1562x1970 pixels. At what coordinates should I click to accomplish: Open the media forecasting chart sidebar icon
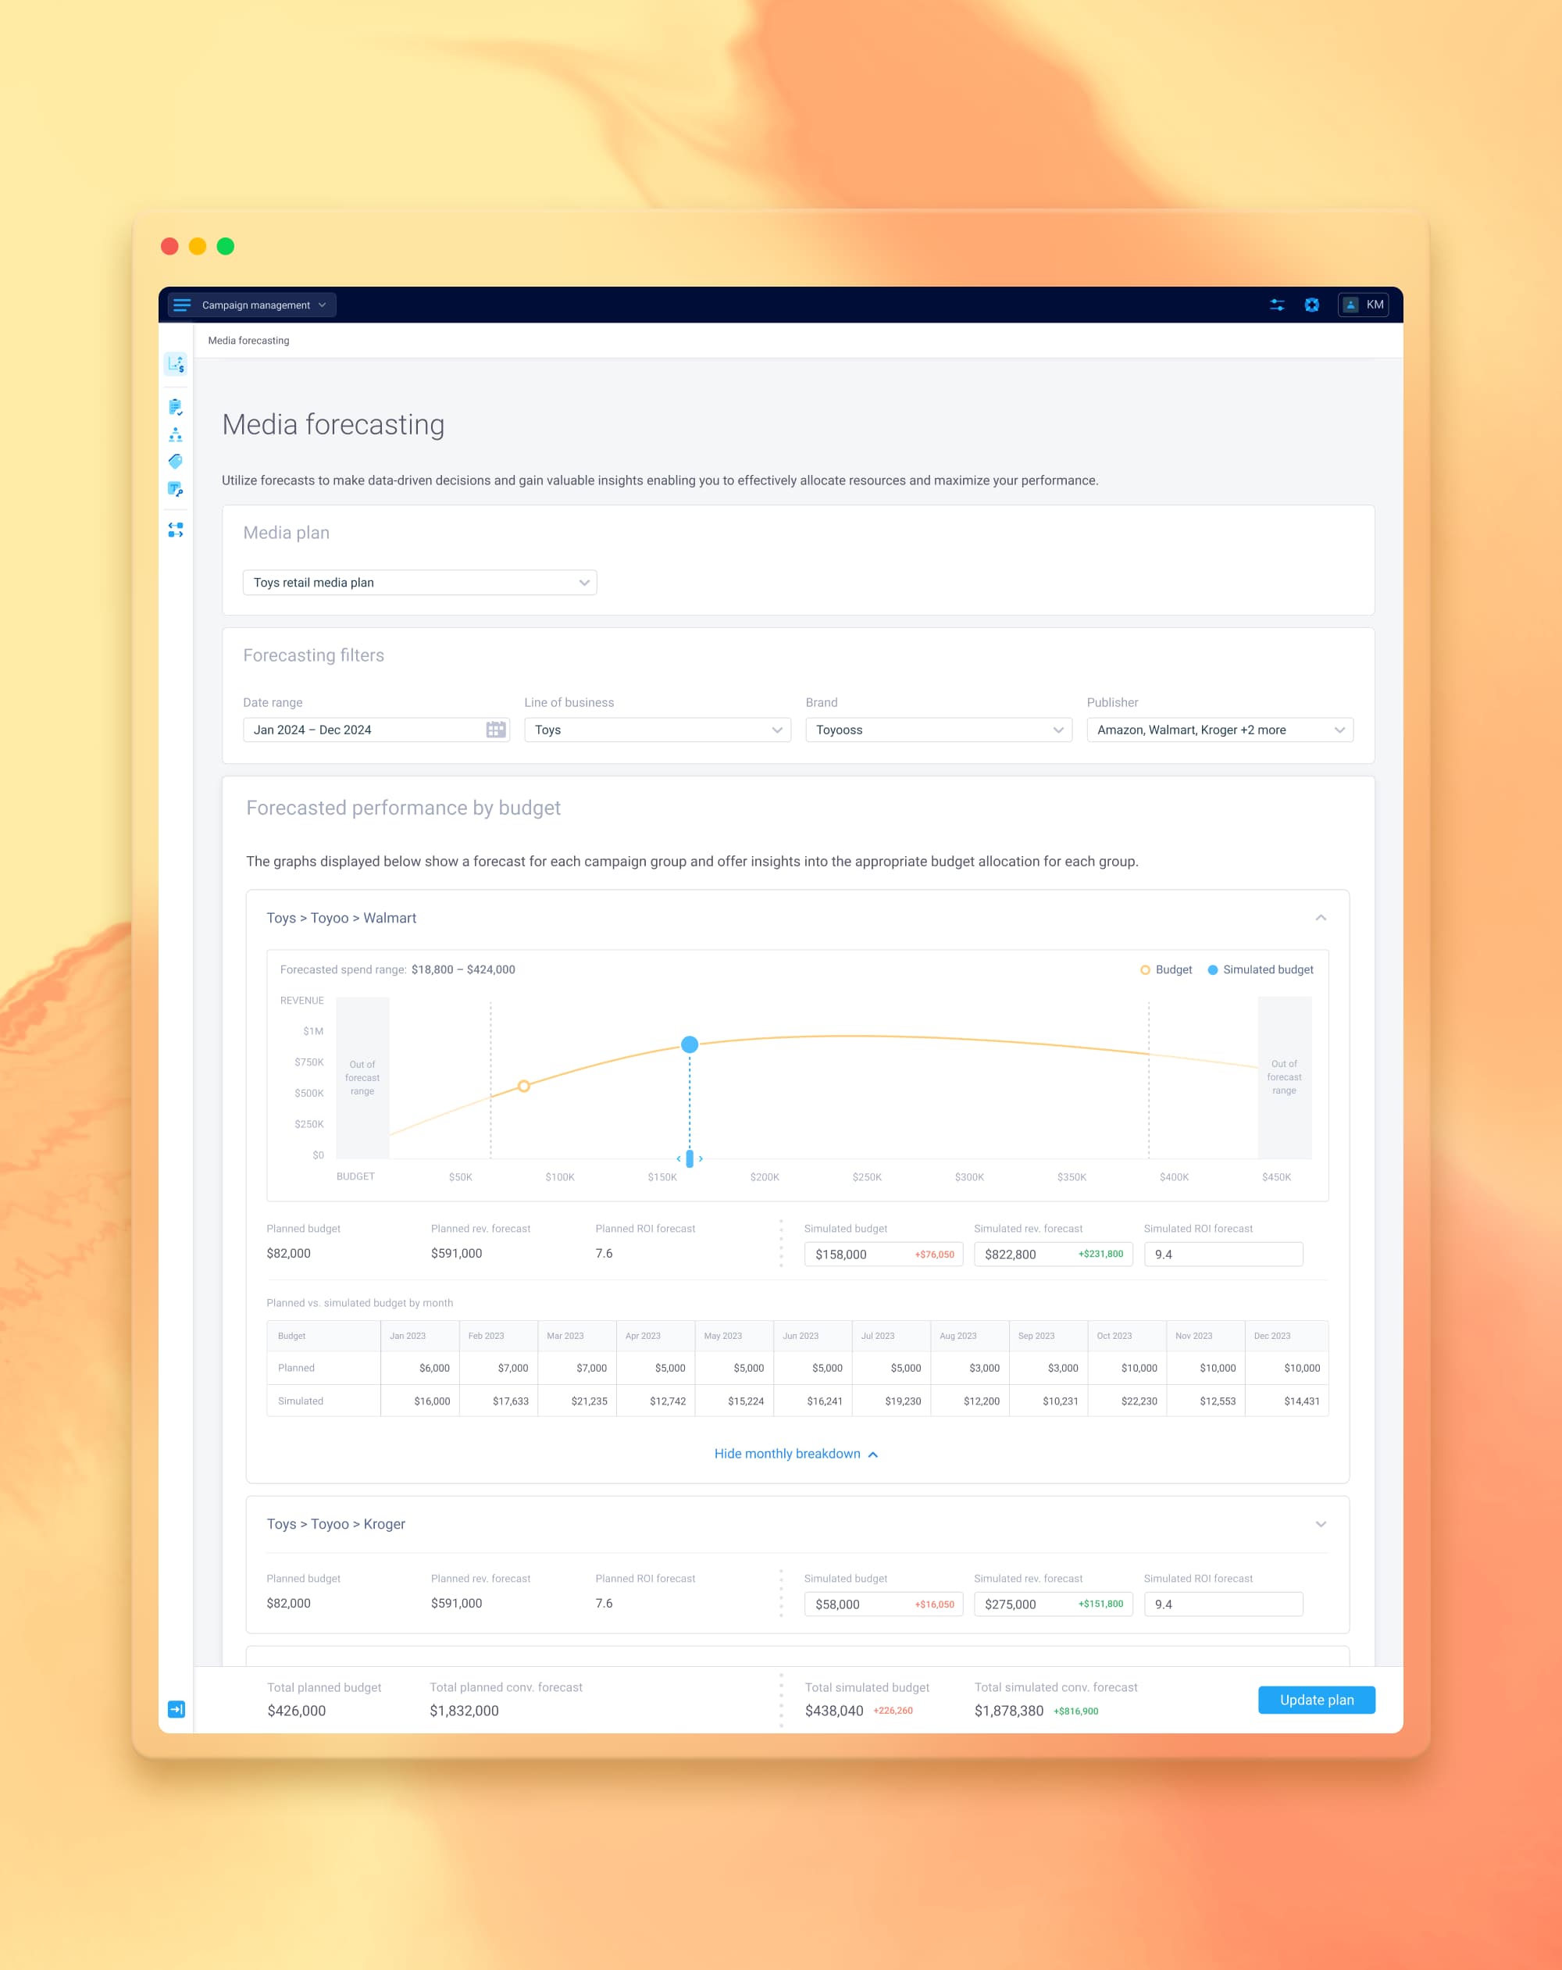tap(176, 365)
